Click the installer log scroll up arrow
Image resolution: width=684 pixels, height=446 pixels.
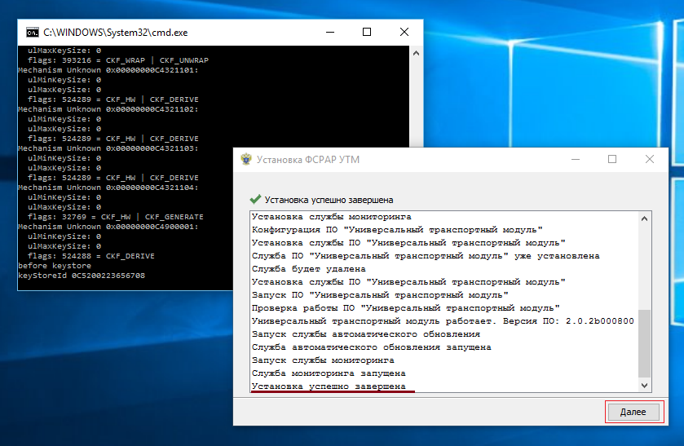coord(644,219)
